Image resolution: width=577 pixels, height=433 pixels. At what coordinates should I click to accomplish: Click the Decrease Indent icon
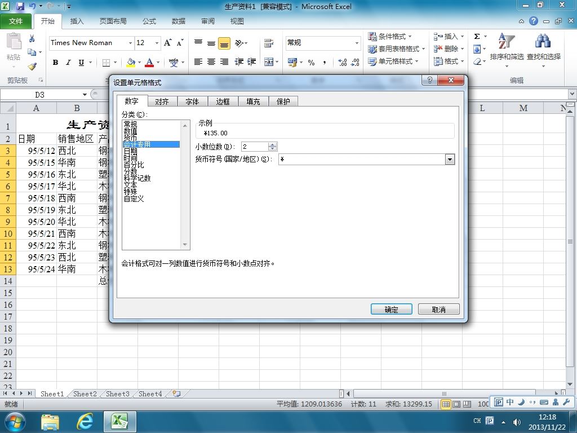pos(239,62)
